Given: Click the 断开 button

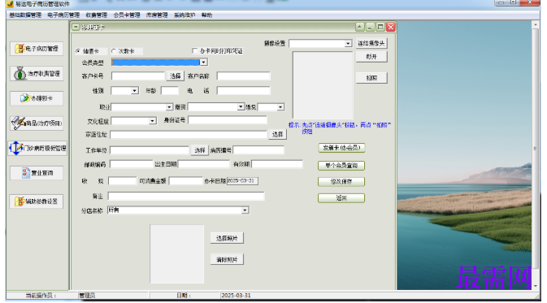Looking at the screenshot, I should (x=371, y=57).
